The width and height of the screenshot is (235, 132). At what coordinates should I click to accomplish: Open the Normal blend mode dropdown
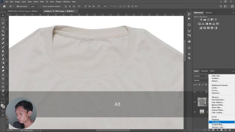point(201,80)
